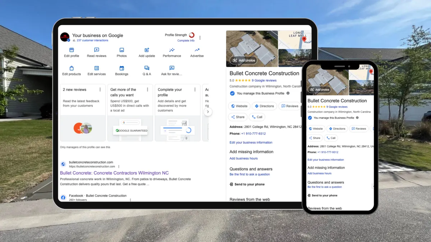
Task: Click Send to your phone on phone screen
Action: point(323,195)
